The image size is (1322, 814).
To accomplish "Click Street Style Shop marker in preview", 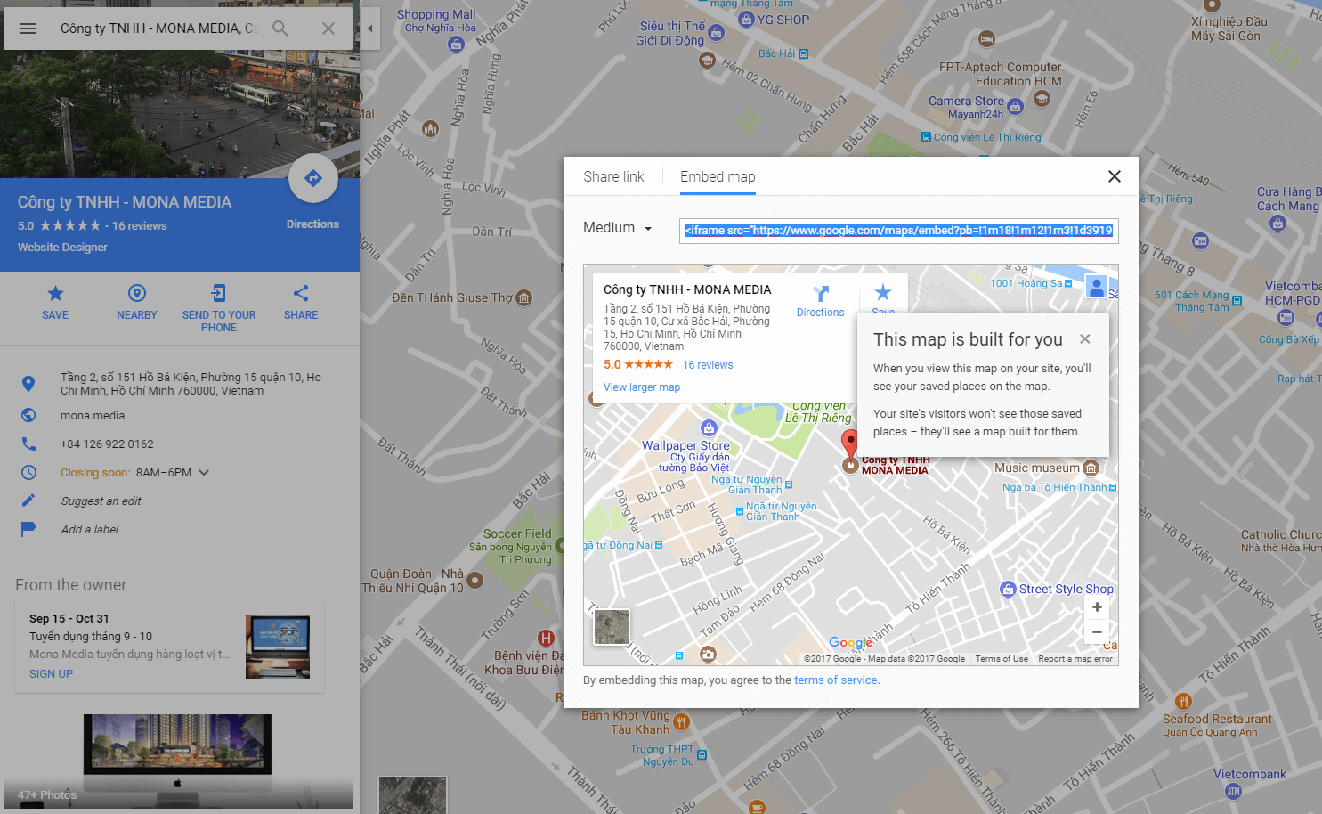I will pyautogui.click(x=1008, y=589).
